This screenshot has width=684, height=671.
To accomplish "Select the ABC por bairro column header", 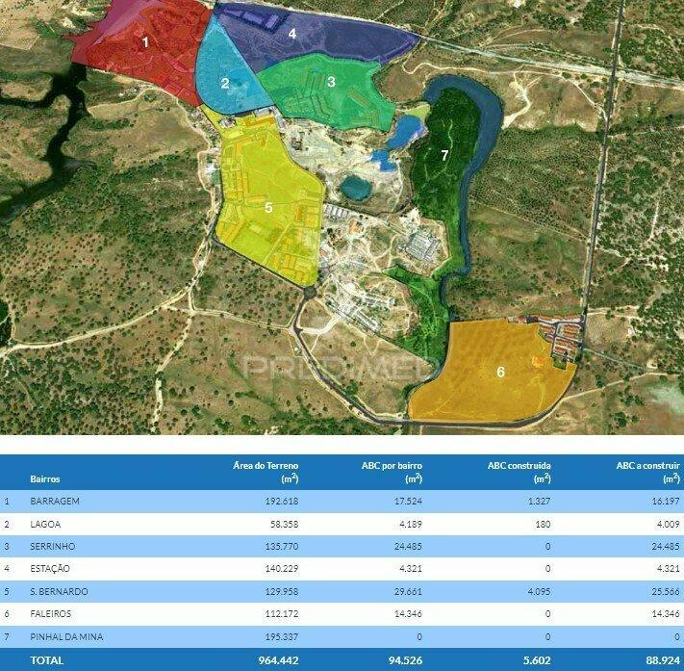I will pyautogui.click(x=392, y=473).
